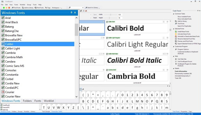Select the highlighted Calibri entry

[38, 44]
